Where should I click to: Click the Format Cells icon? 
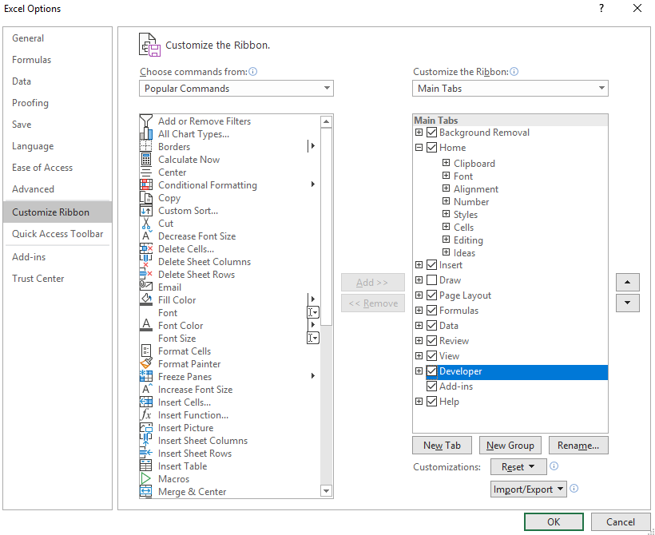(x=146, y=351)
